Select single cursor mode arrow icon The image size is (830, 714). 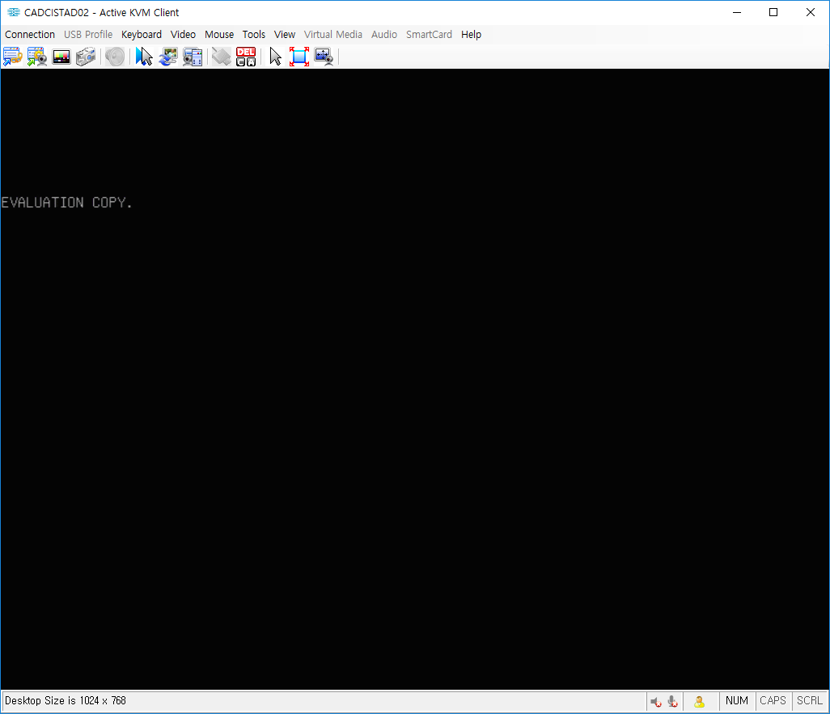pyautogui.click(x=275, y=56)
